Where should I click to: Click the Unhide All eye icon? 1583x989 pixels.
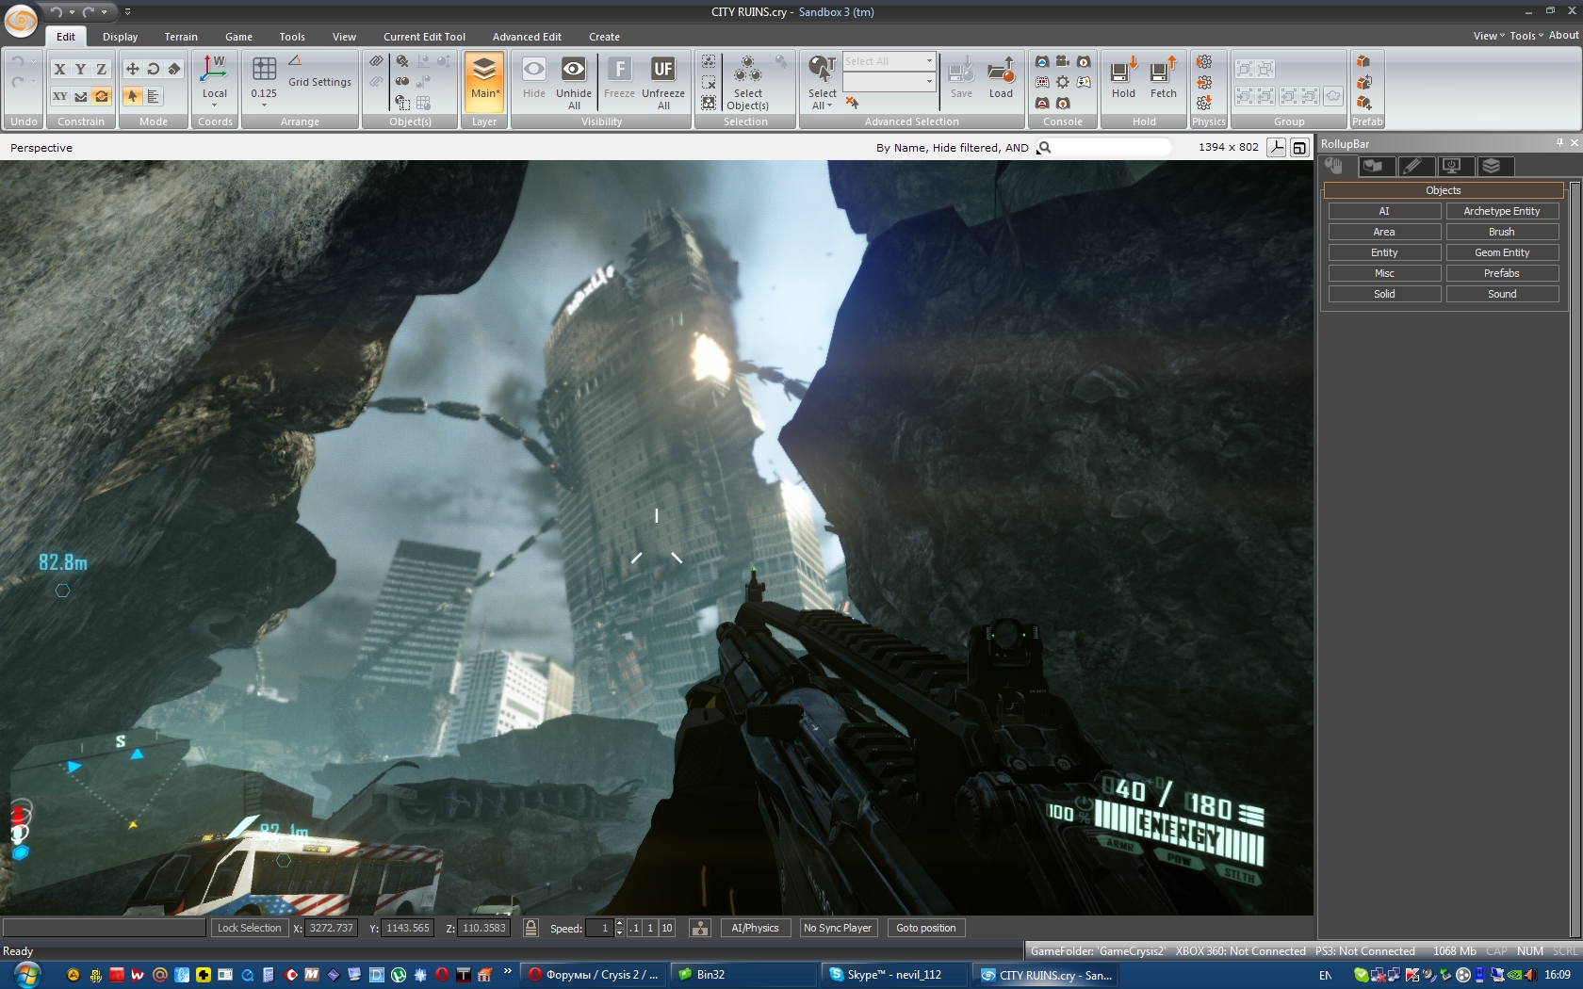pos(573,71)
